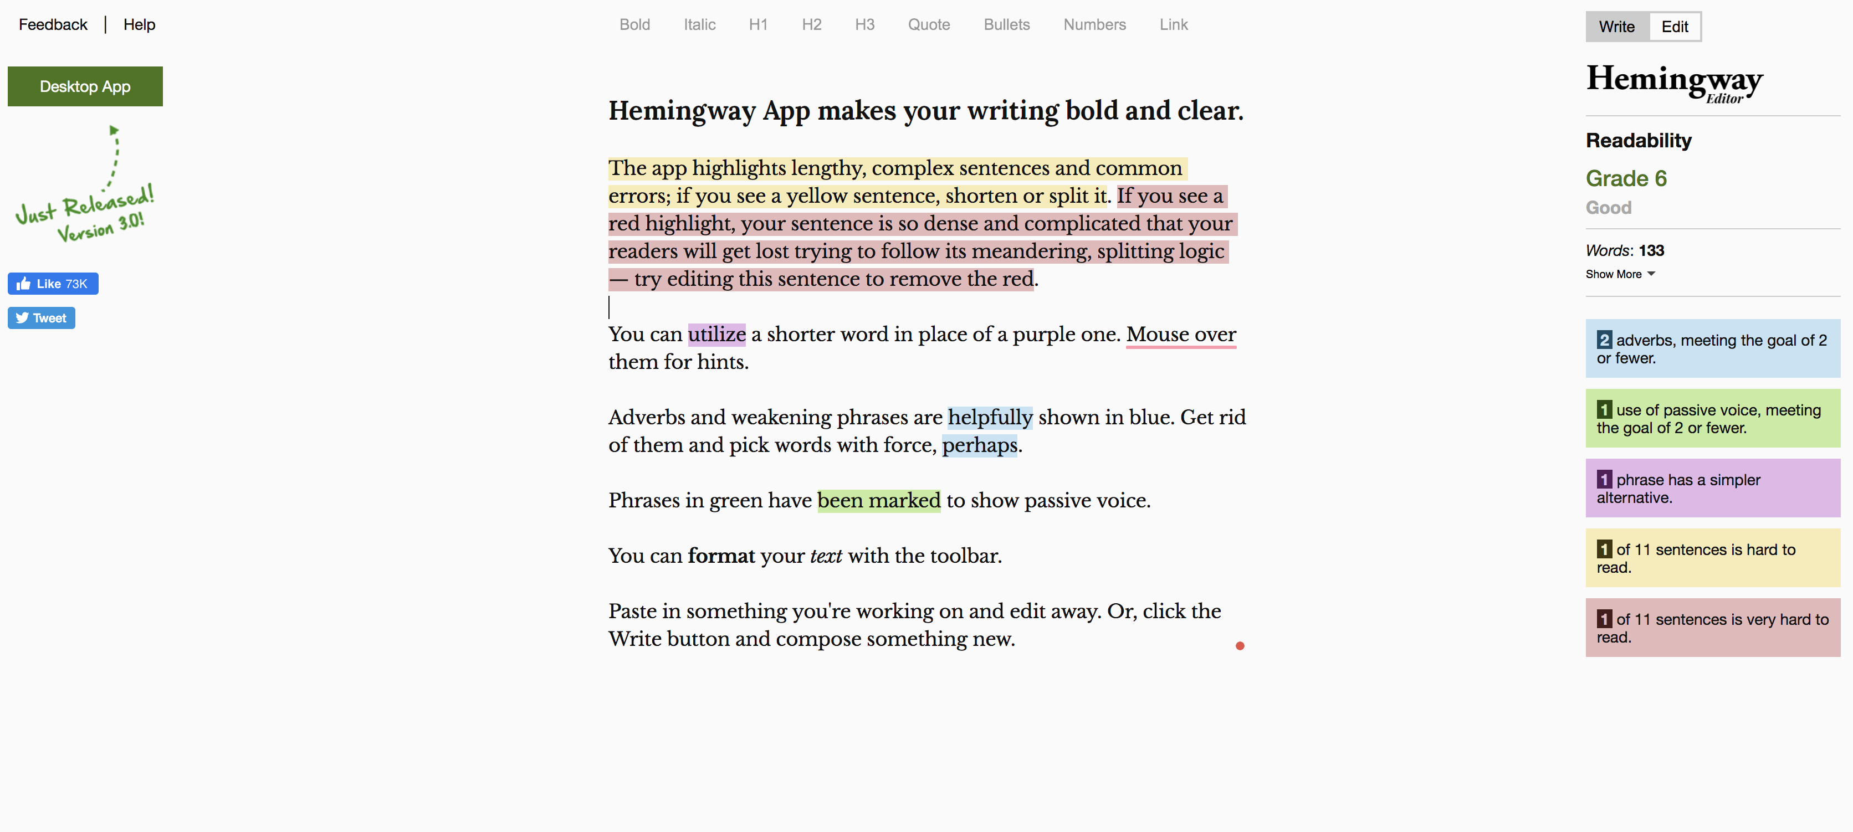Switch to the Edit mode tab
The image size is (1853, 832).
(1673, 26)
